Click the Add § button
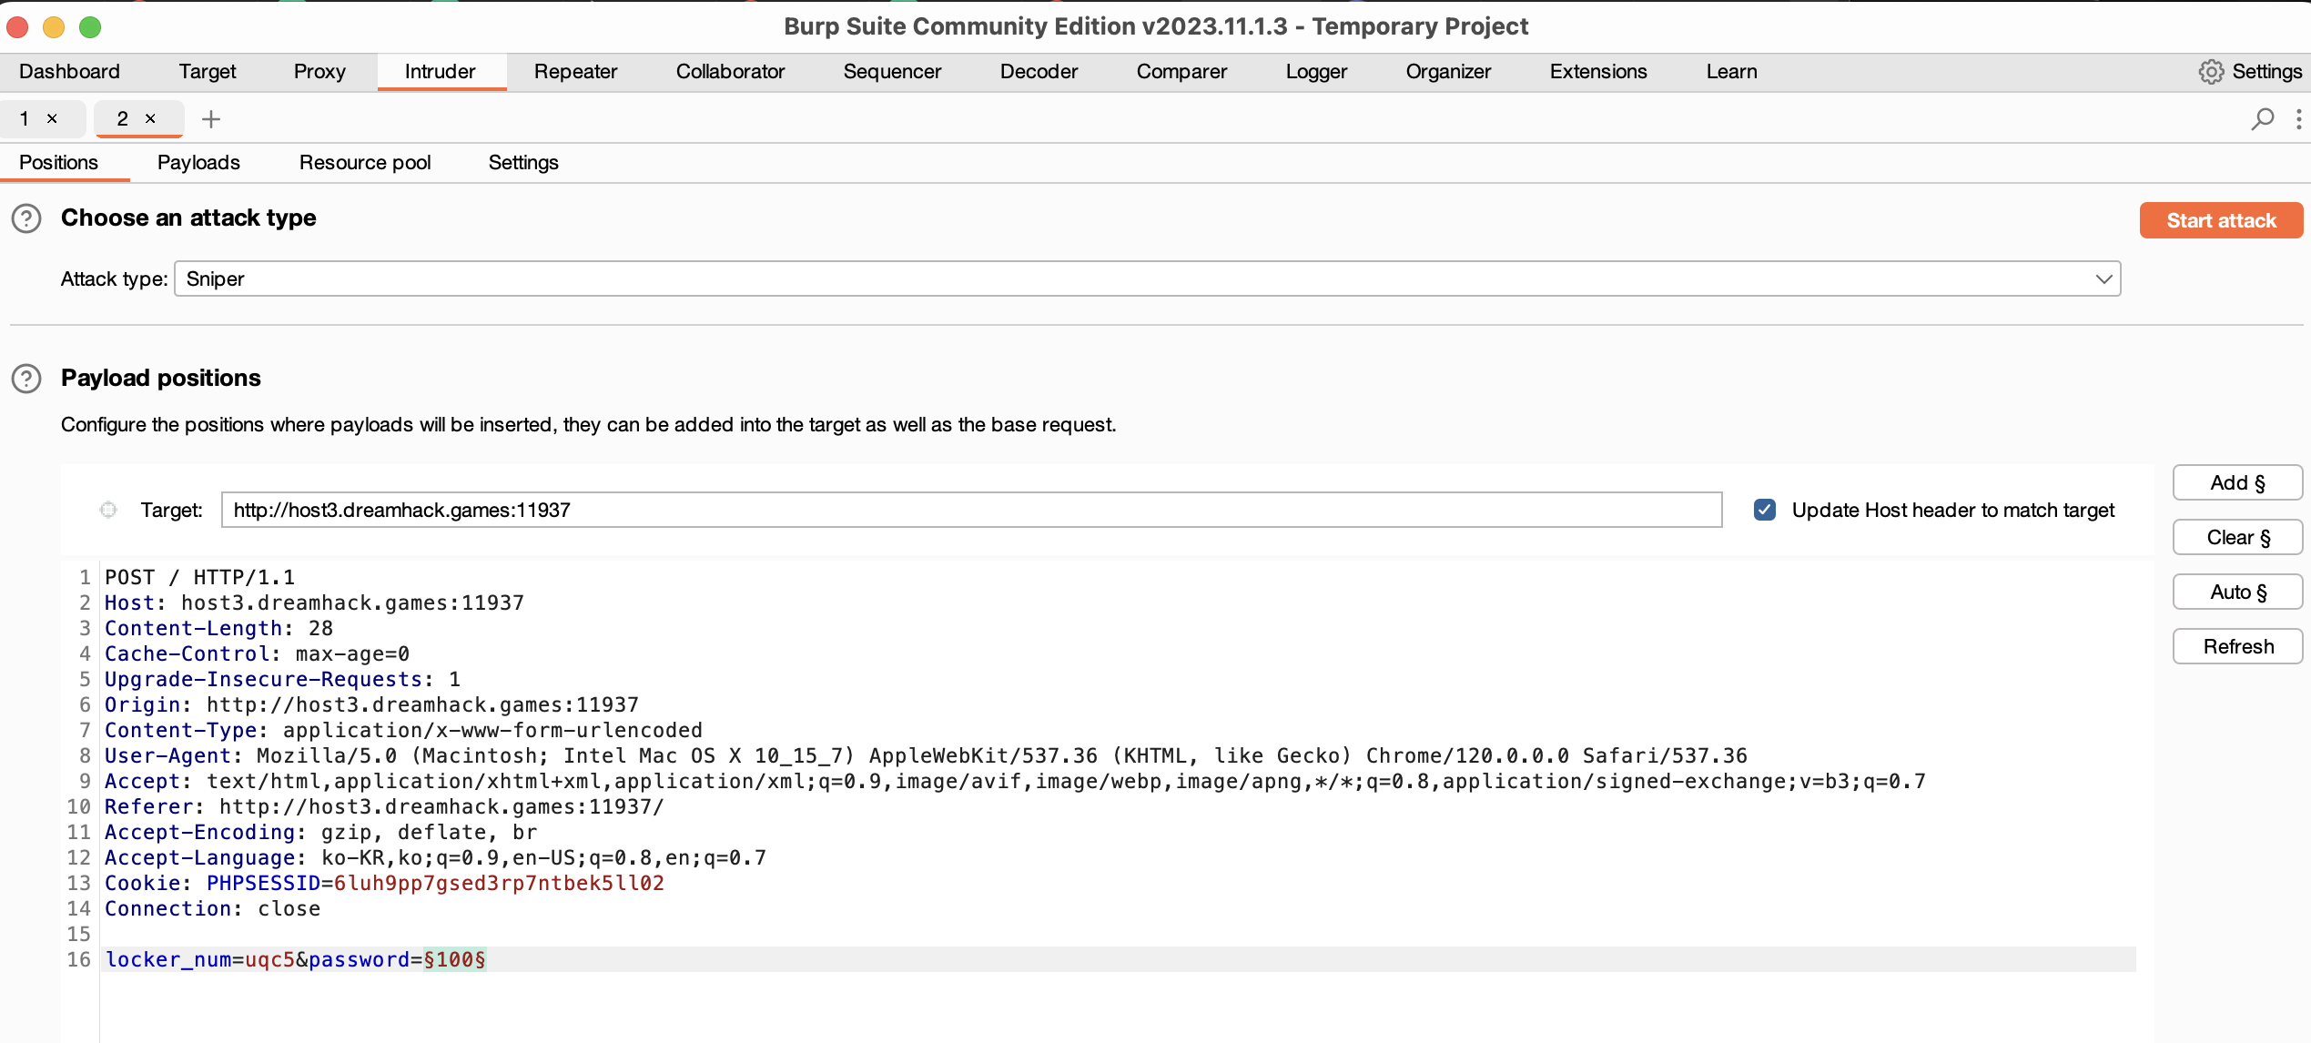The height and width of the screenshot is (1043, 2311). coord(2237,483)
